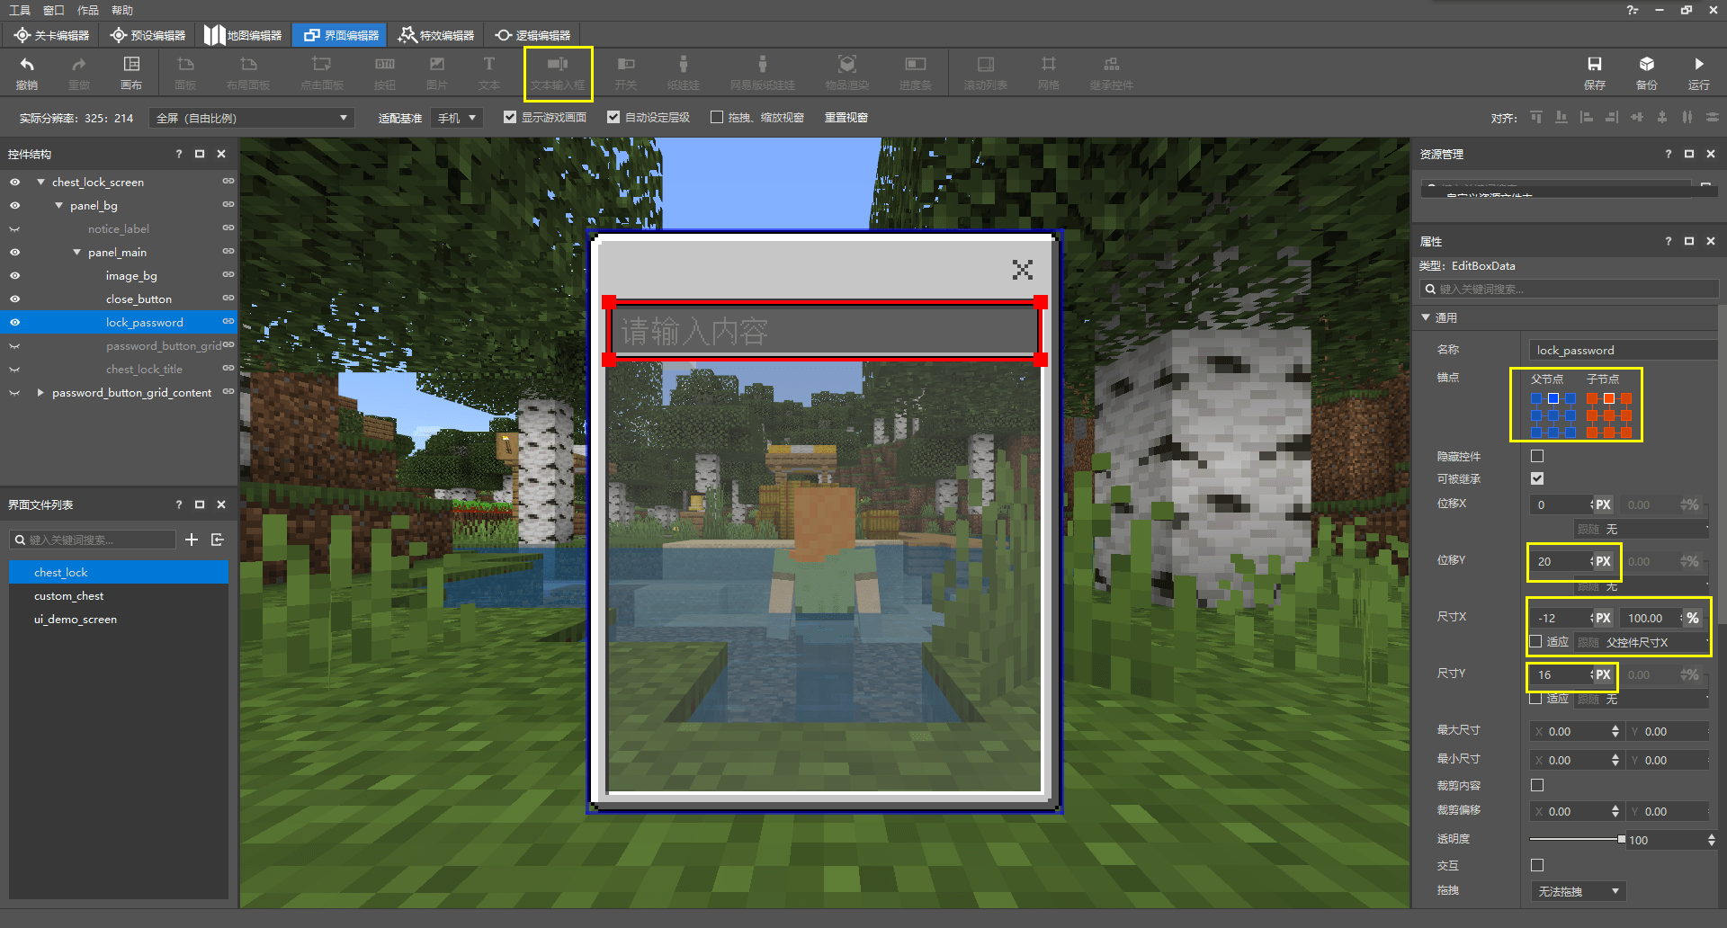Click the X close icon on the chest panel preview
The image size is (1727, 928).
[1022, 270]
